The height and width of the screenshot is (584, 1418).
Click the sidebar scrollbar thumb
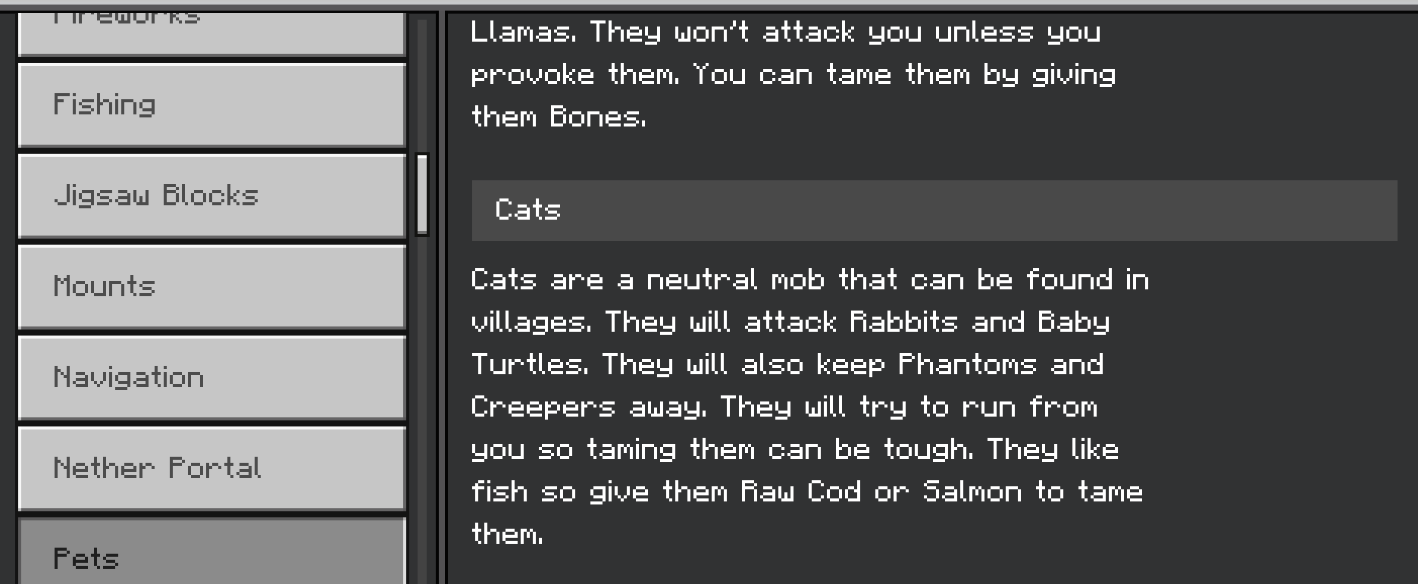click(422, 194)
